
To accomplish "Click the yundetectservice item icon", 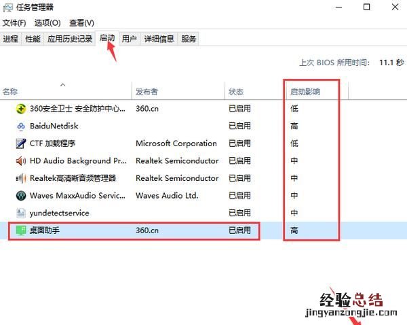I will point(20,213).
